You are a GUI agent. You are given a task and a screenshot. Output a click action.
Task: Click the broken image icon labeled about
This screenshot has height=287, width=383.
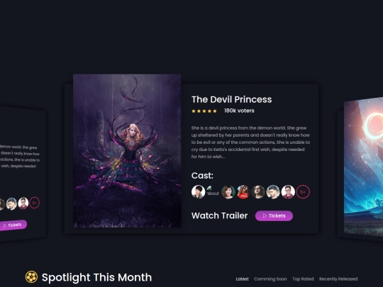213,191
